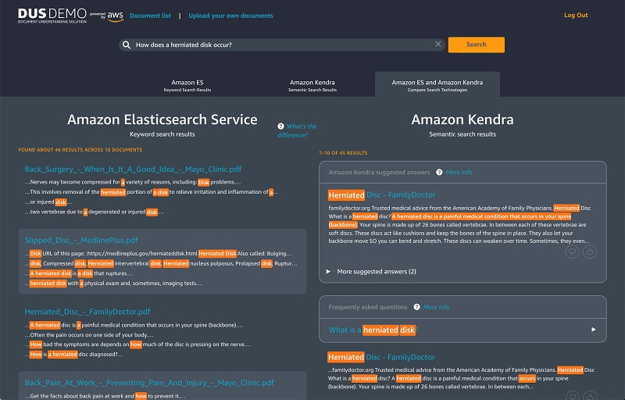Open Back_Surgery Mayo Clinic pdf result
This screenshot has width=625, height=400.
pyautogui.click(x=133, y=169)
